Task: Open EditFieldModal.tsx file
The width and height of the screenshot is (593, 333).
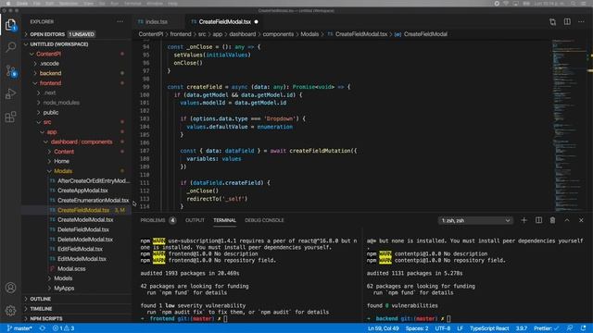Action: click(x=76, y=249)
